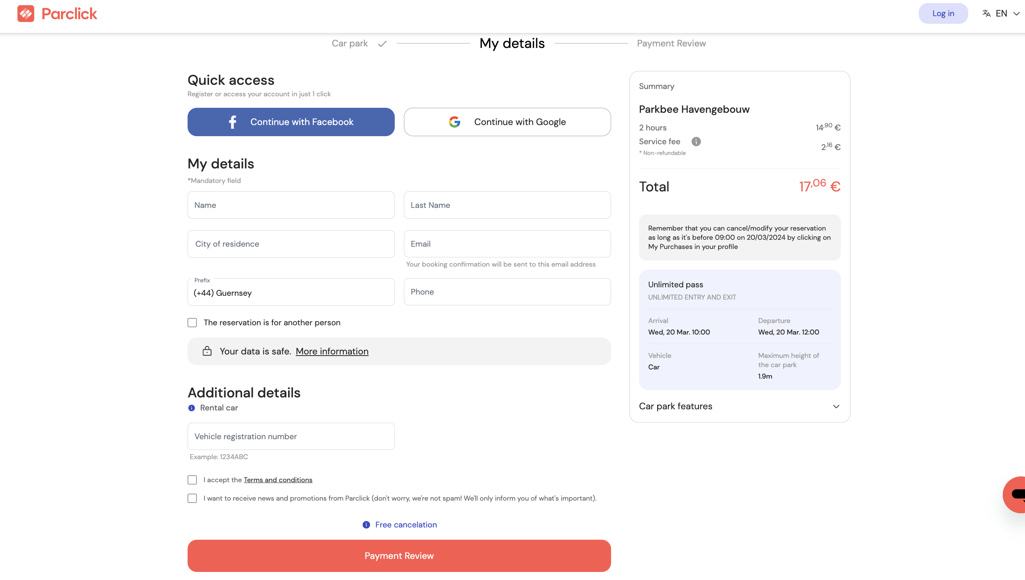Click the Facebook icon on the quick access button
Image resolution: width=1025 pixels, height=580 pixels.
232,122
